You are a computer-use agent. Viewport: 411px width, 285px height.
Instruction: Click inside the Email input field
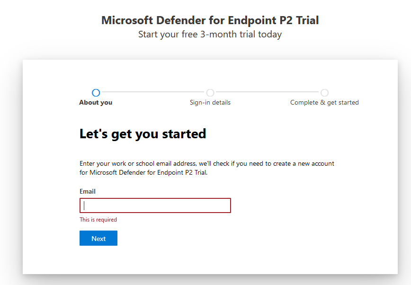coord(155,205)
